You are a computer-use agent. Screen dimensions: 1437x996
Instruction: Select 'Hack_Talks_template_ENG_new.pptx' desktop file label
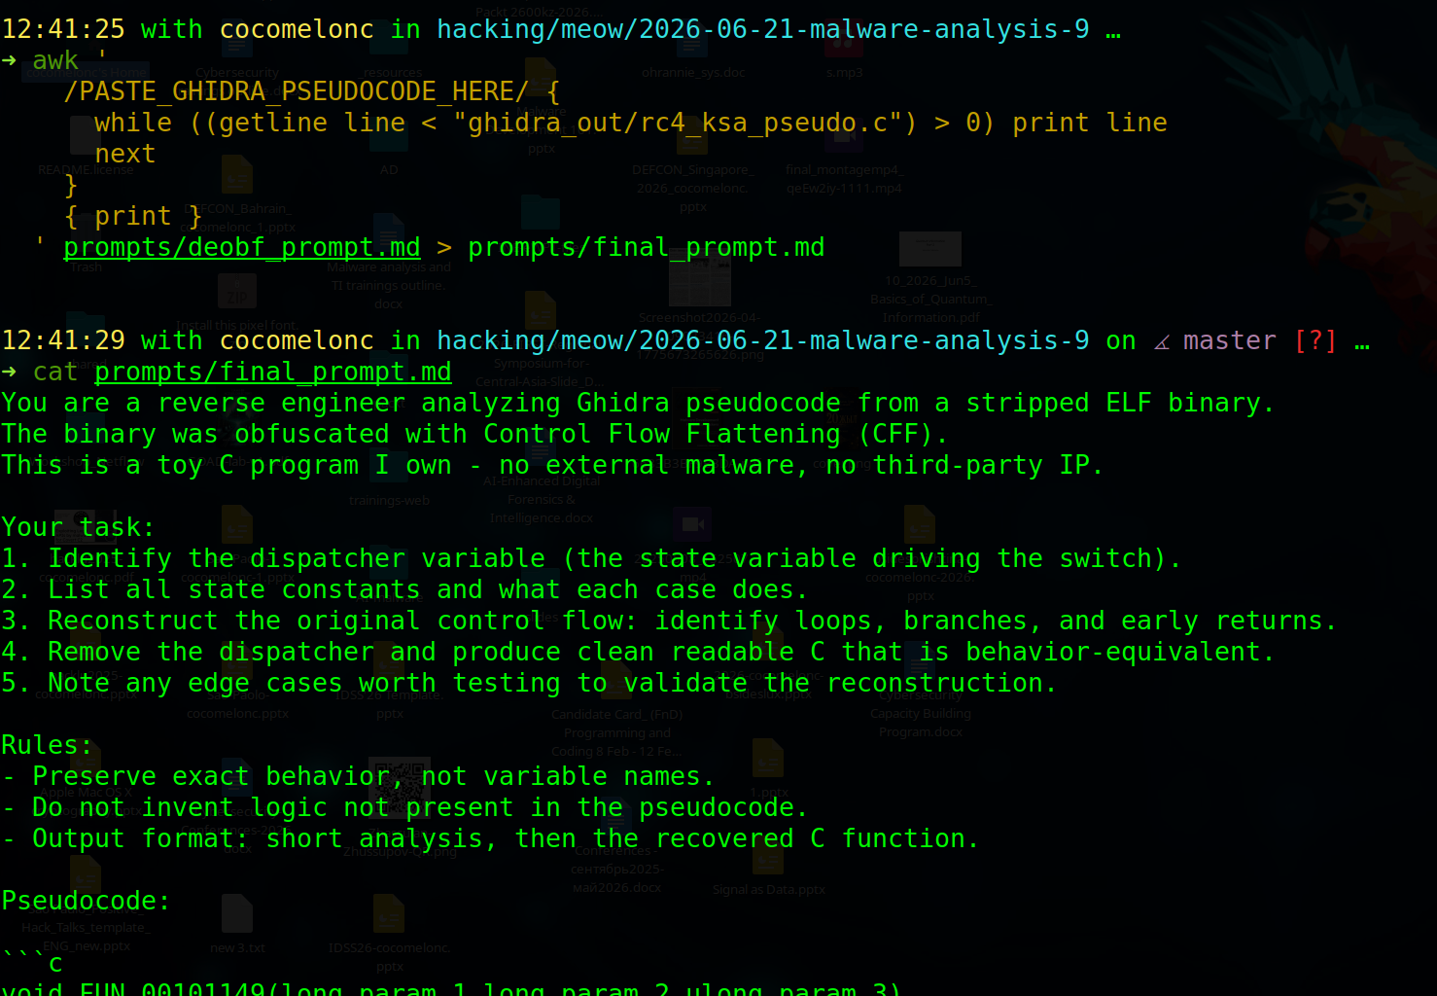(x=86, y=937)
